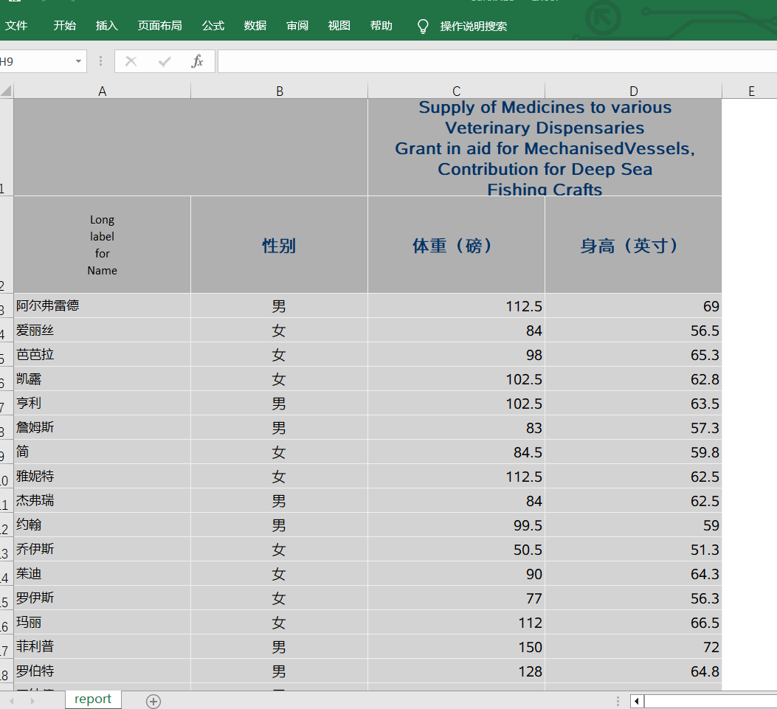The width and height of the screenshot is (777, 709).
Task: Click the formula bar cancel X icon
Action: [131, 62]
